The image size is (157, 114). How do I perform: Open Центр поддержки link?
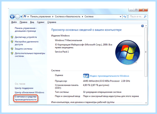(x=24, y=88)
